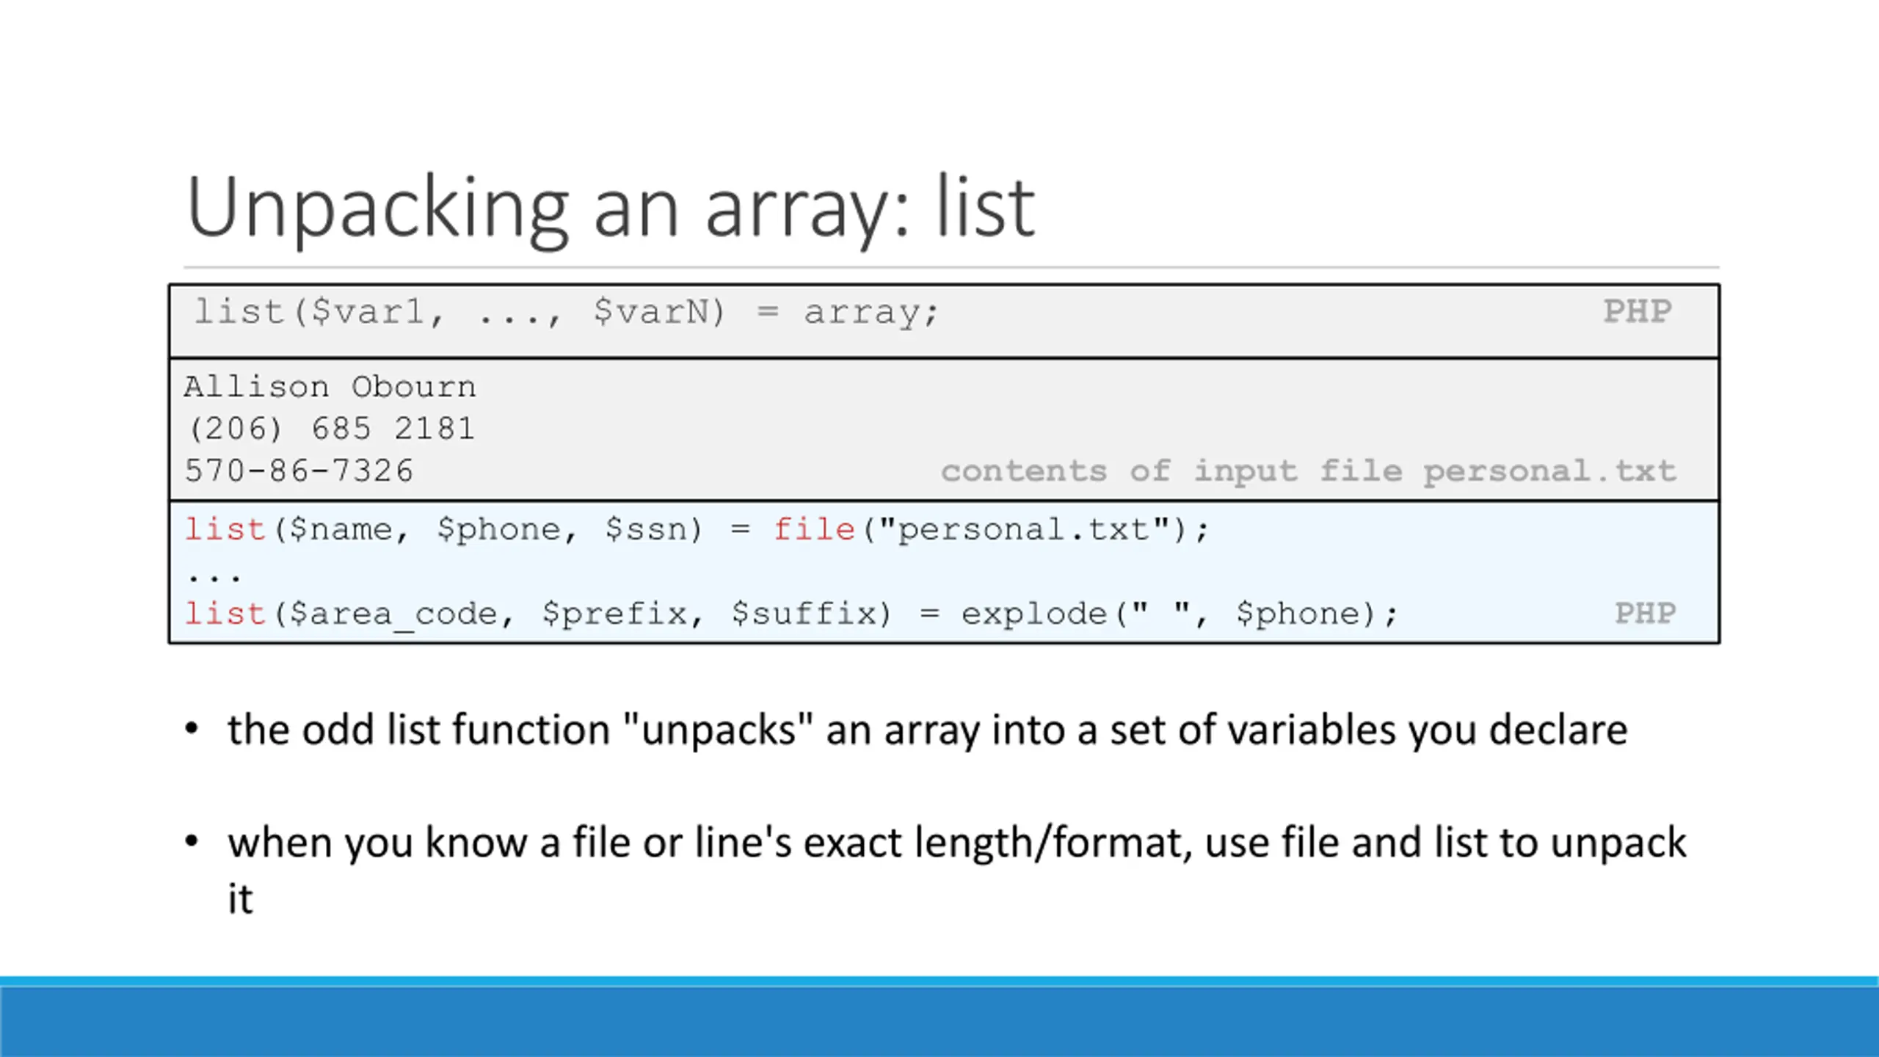Image resolution: width=1879 pixels, height=1057 pixels.
Task: Click the code line with file("personal.txt")
Action: click(x=696, y=530)
